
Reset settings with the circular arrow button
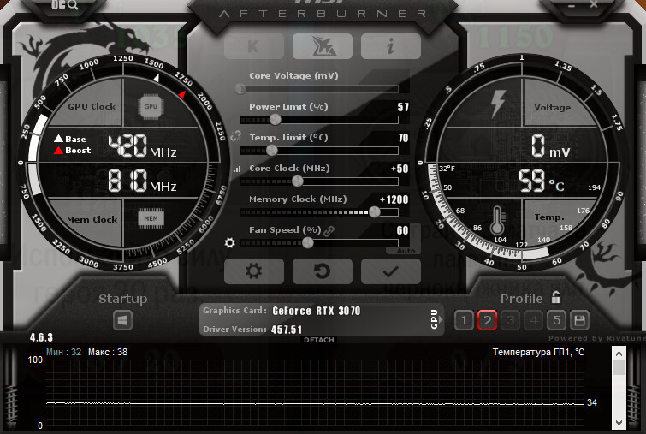coord(323,271)
